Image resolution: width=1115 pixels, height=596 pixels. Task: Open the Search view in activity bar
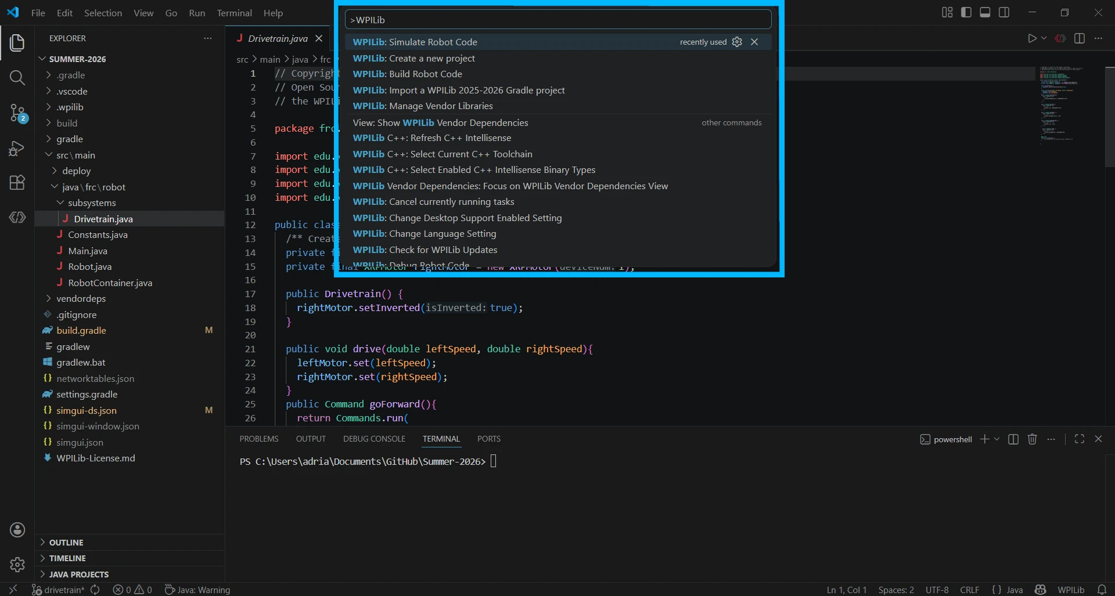coord(17,78)
